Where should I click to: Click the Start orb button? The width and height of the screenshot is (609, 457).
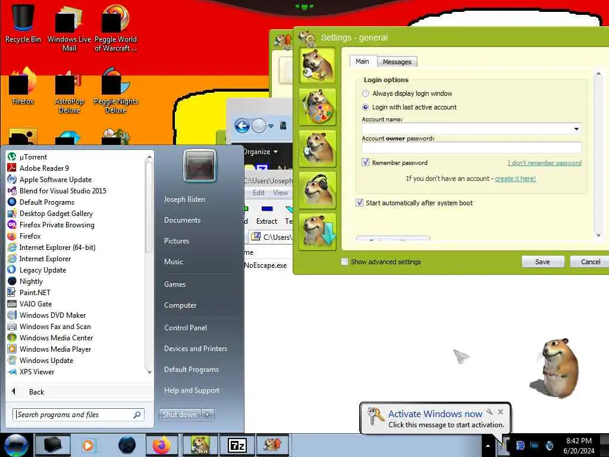point(15,445)
